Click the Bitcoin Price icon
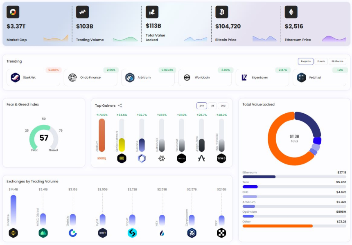The height and width of the screenshot is (245, 352). click(222, 12)
